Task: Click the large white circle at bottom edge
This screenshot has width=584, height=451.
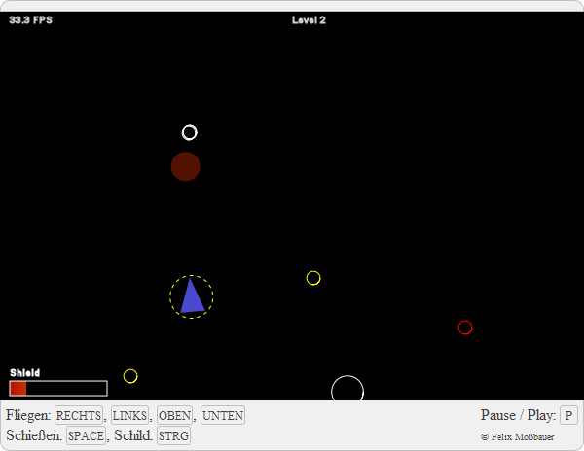Action: pyautogui.click(x=347, y=388)
